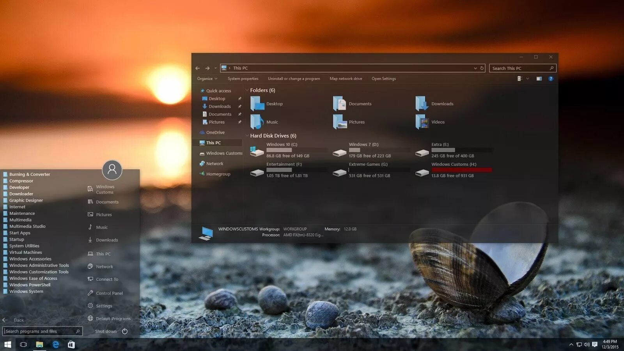Open the Videos folder icon
This screenshot has width=624, height=351.
422,122
